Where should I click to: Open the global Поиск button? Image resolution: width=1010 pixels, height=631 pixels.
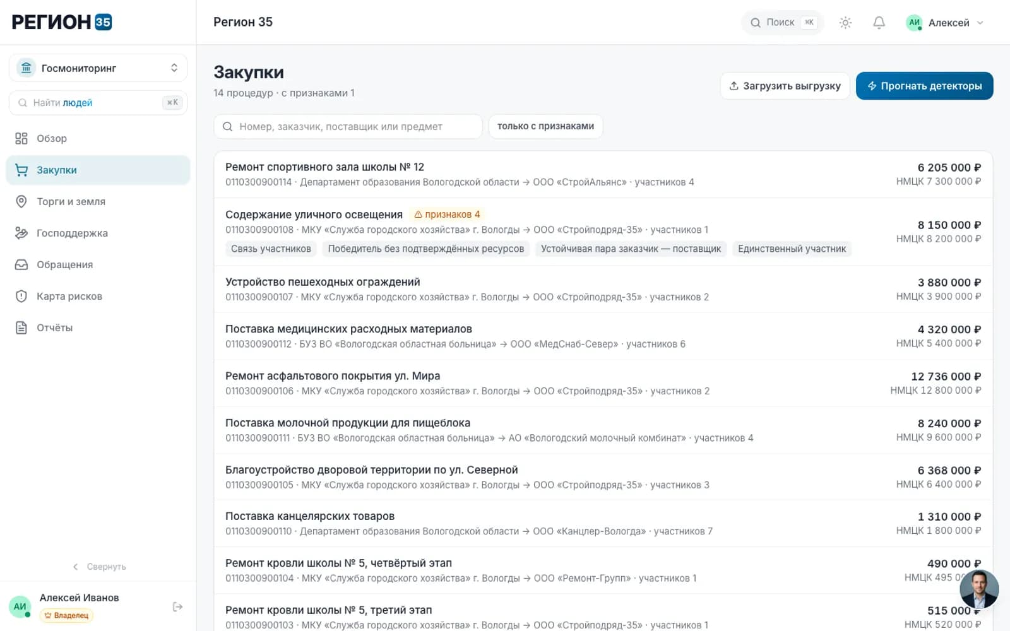click(783, 23)
